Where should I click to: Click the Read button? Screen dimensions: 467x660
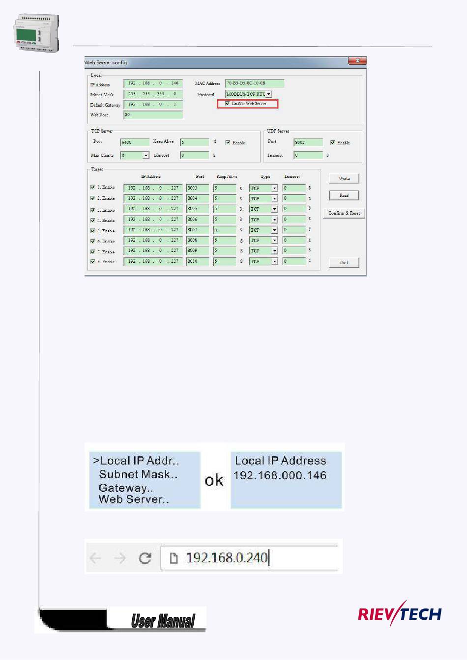pos(344,195)
